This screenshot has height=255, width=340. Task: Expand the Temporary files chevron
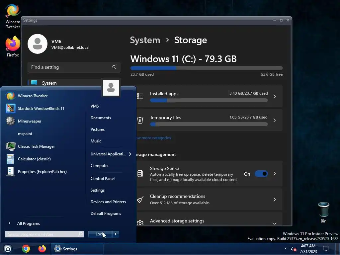[275, 120]
